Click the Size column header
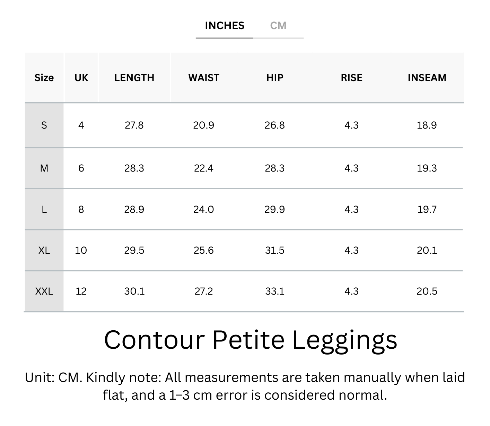Viewport: 490px width, 426px height. [44, 78]
